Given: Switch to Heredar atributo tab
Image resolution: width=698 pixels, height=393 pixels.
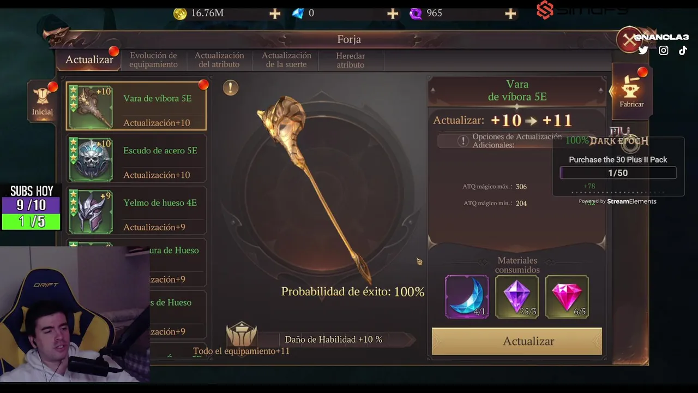Looking at the screenshot, I should (351, 60).
